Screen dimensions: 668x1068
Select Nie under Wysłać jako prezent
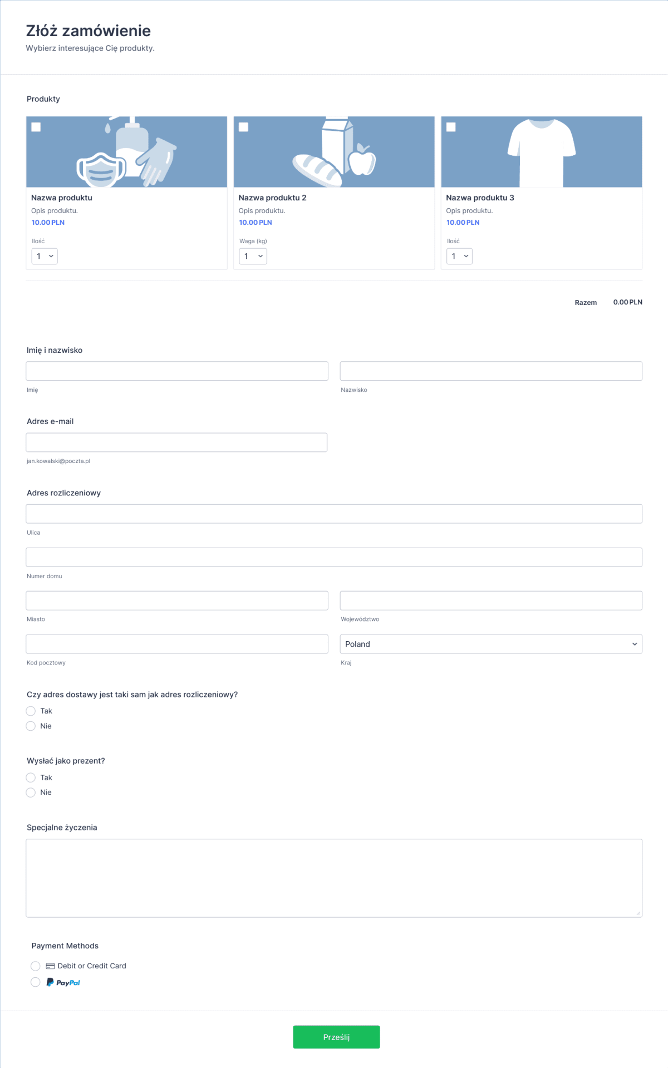coord(31,792)
